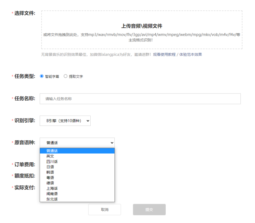Select 闽南语 from the list
Image resolution: width=255 pixels, height=223 pixels.
77,194
